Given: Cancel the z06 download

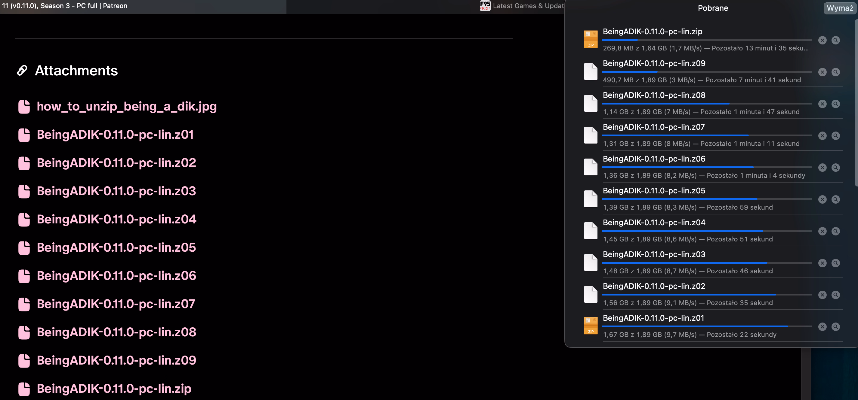Looking at the screenshot, I should (x=822, y=168).
